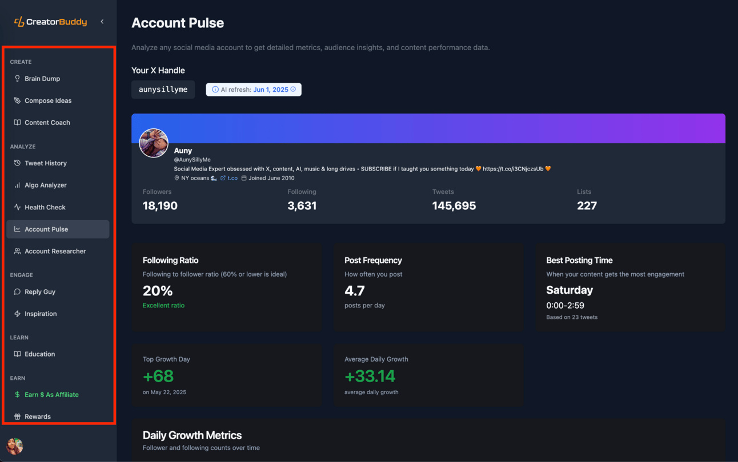
Task: Open the https://t.co/i3CNjczsUb bio link
Action: pyautogui.click(x=513, y=169)
